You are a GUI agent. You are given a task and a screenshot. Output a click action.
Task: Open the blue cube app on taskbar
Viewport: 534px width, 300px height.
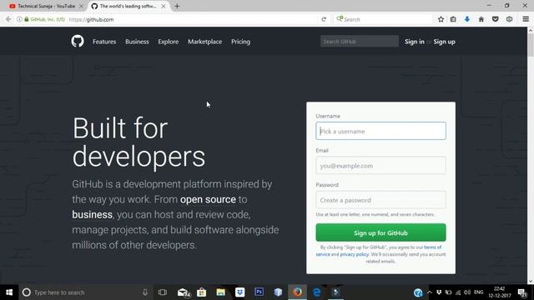tap(278, 292)
